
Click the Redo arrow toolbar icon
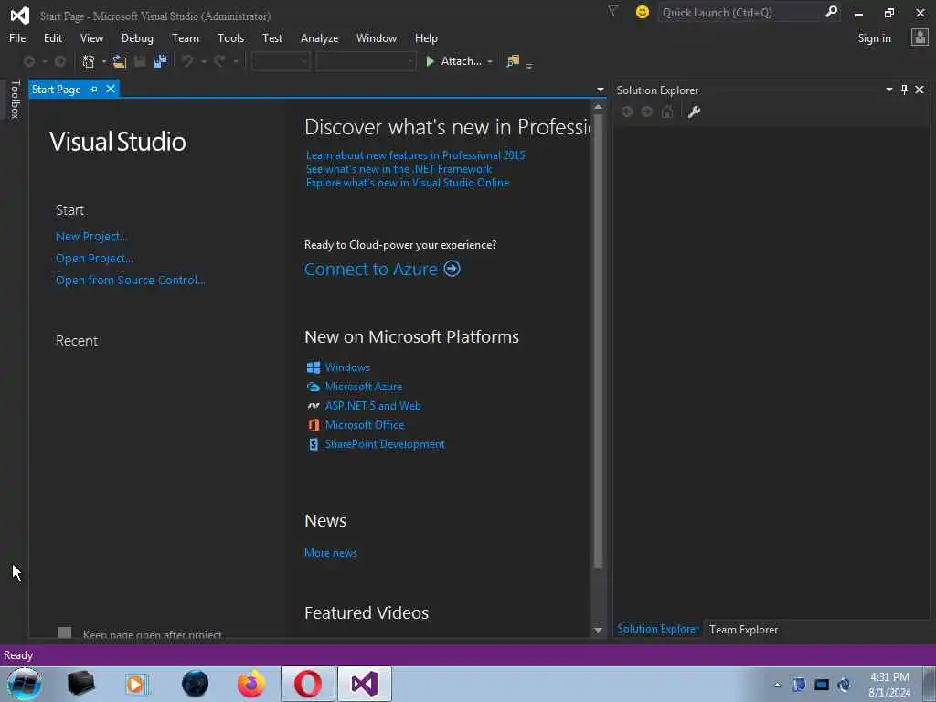tap(219, 61)
